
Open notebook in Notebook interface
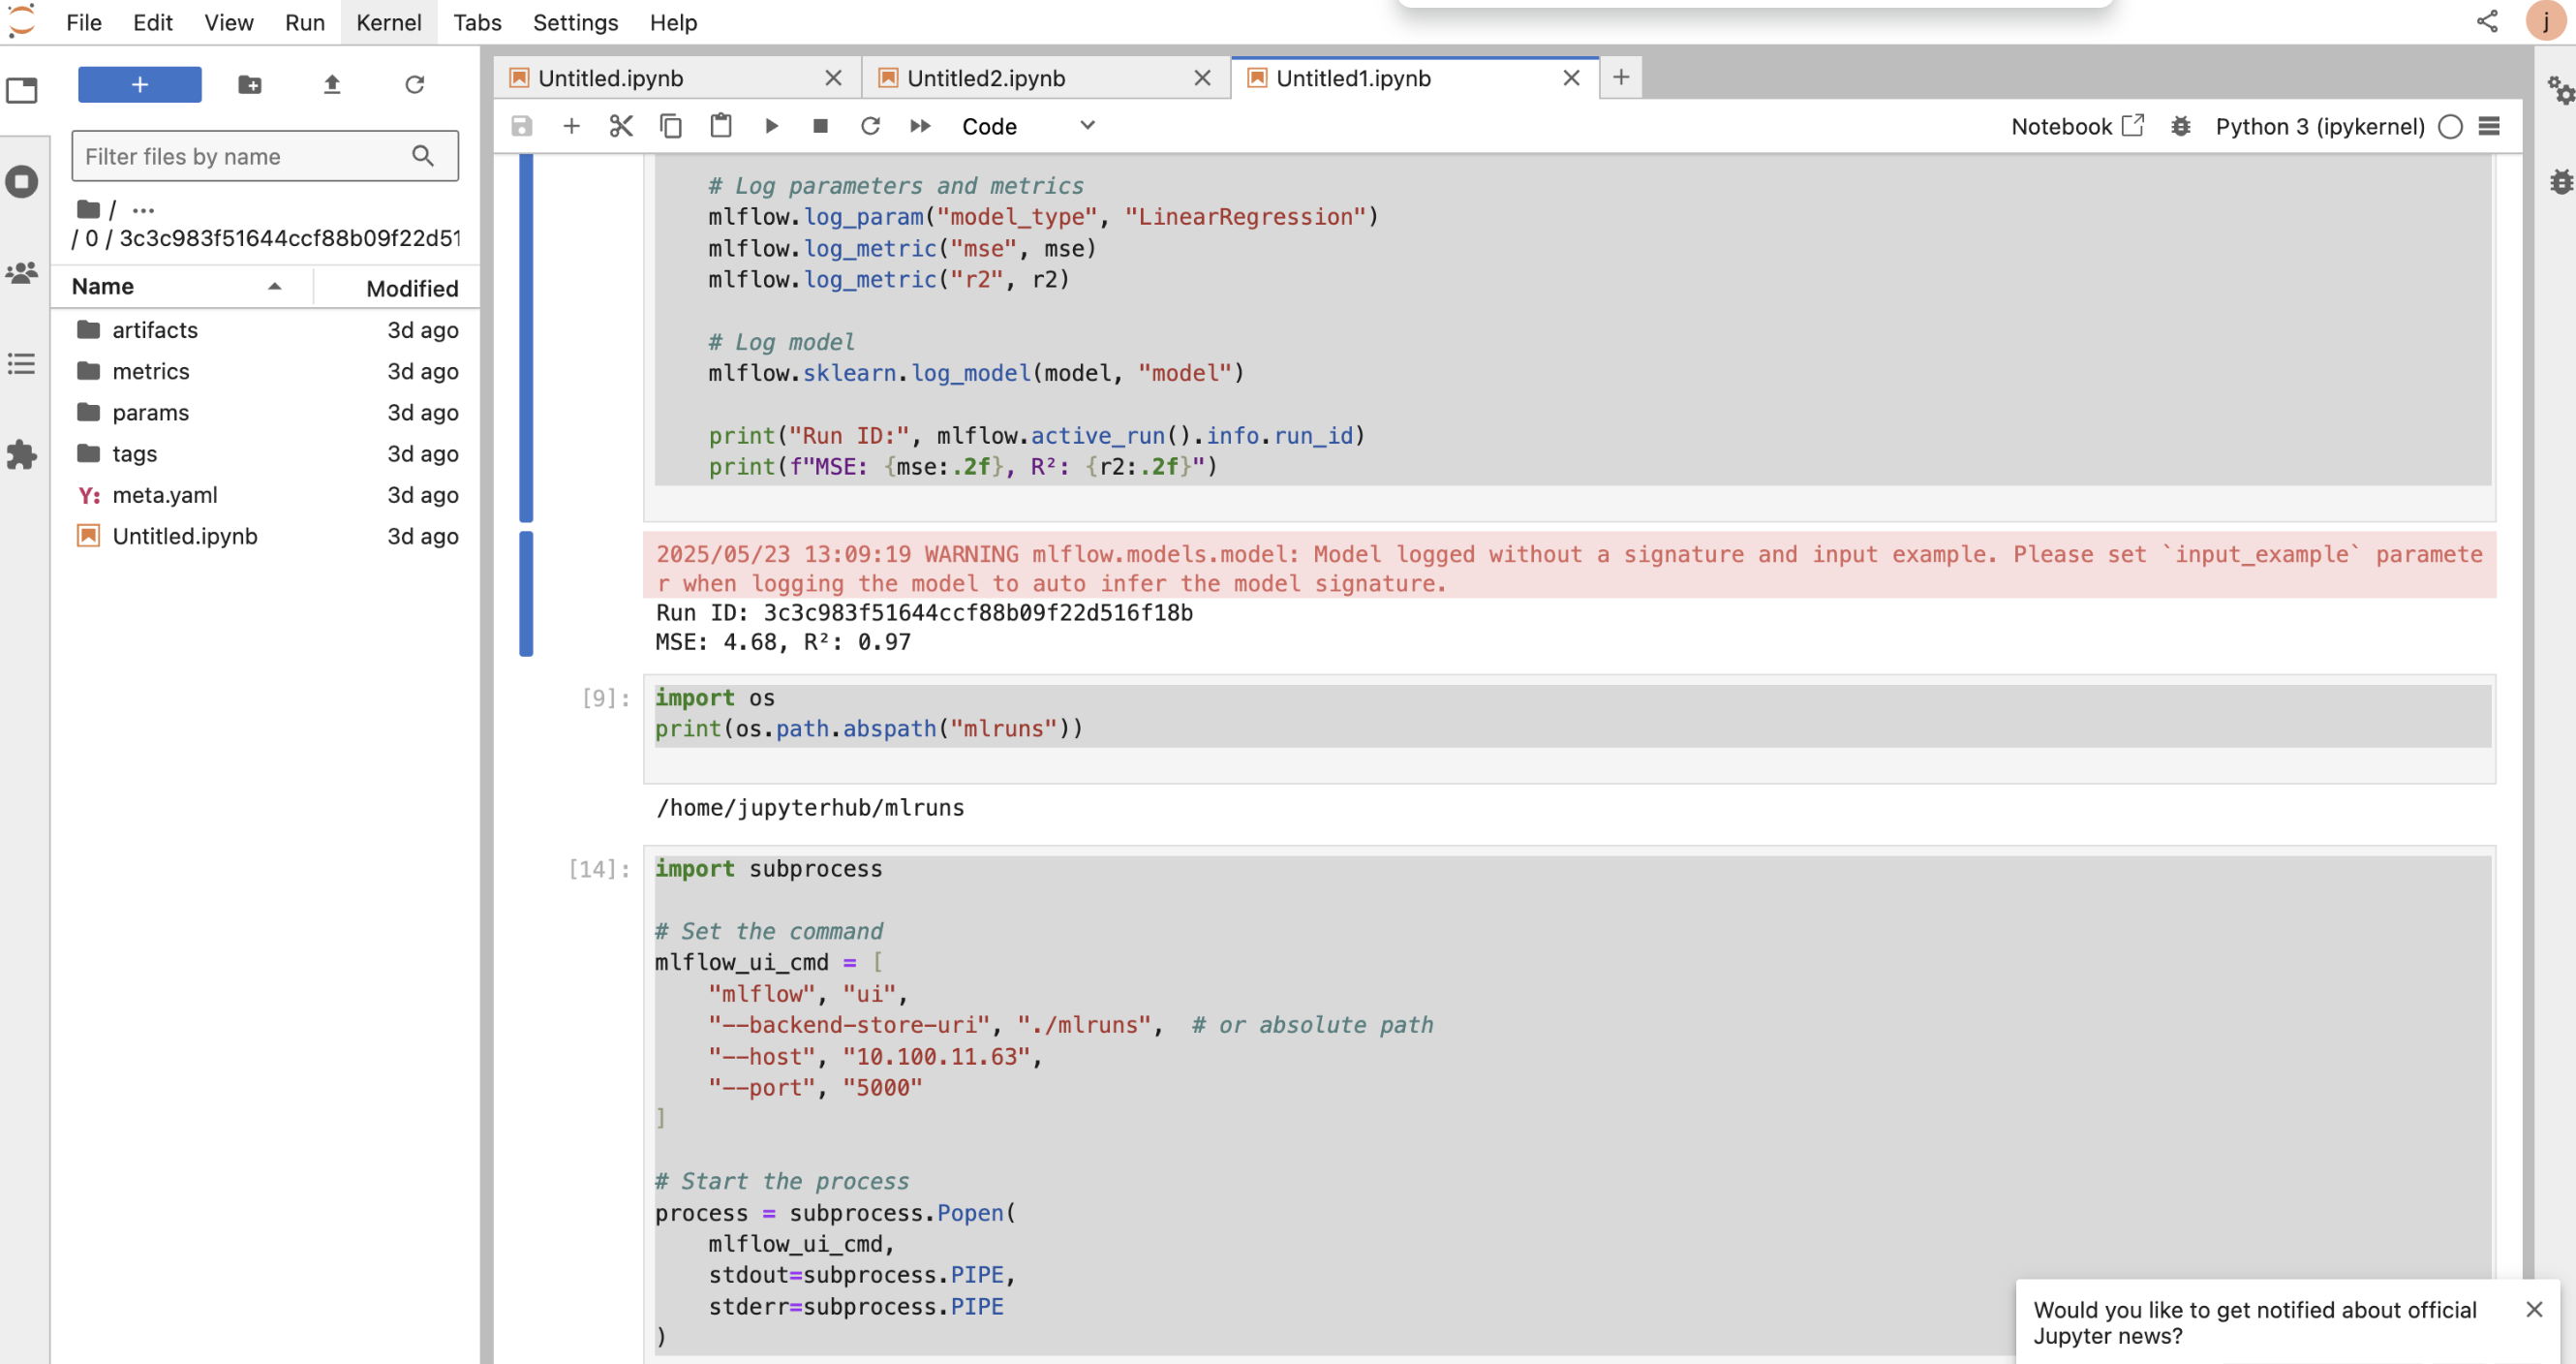2078,126
